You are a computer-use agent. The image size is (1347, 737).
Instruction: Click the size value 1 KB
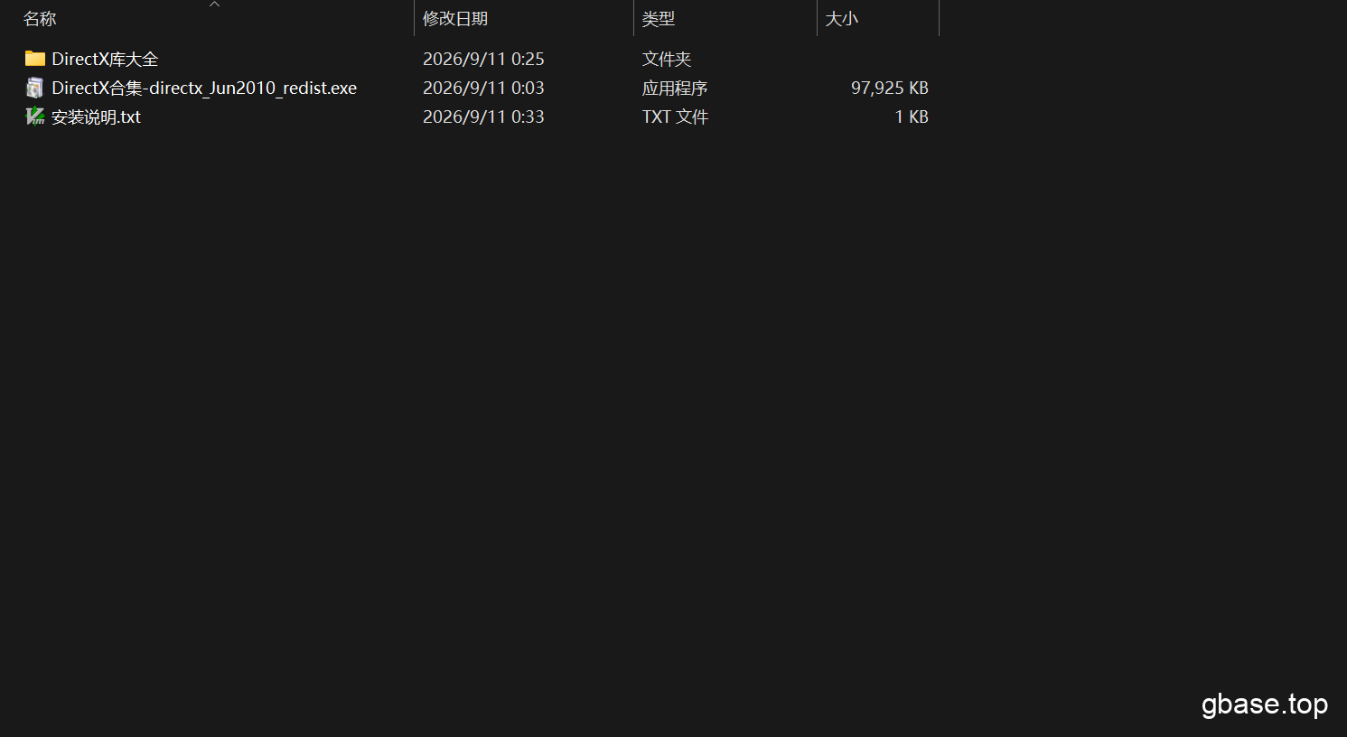click(x=912, y=117)
